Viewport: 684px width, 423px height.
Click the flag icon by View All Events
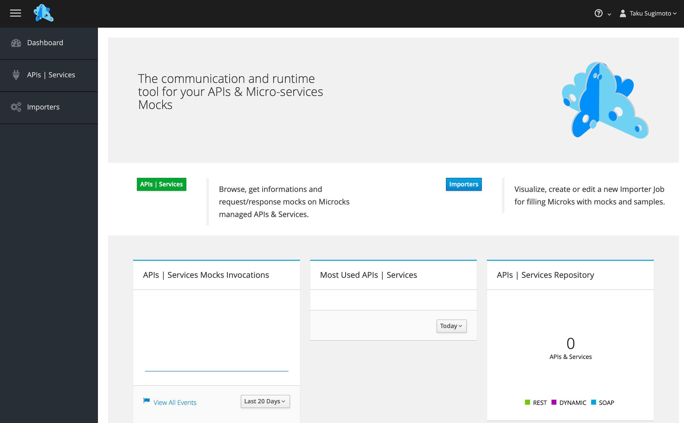point(147,401)
